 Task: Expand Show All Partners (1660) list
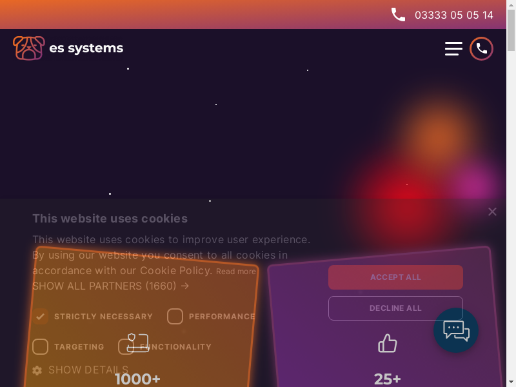click(110, 286)
